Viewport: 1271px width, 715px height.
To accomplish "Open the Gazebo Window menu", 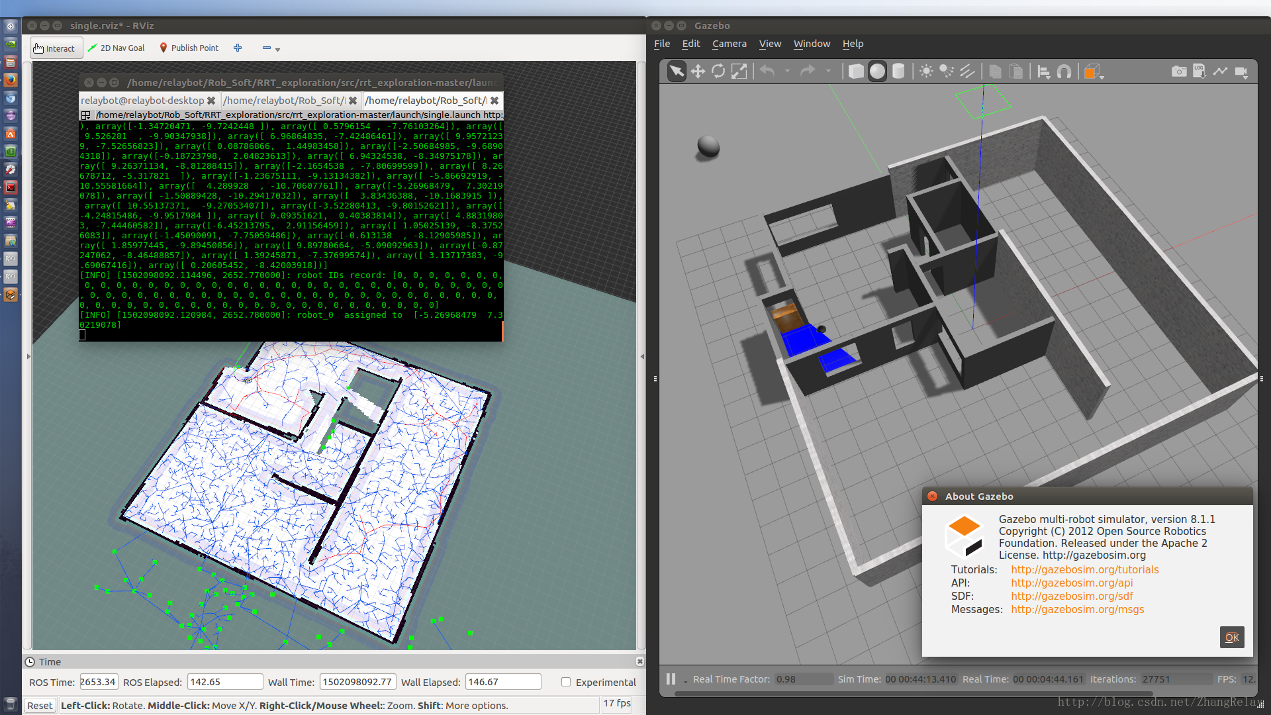I will click(812, 44).
